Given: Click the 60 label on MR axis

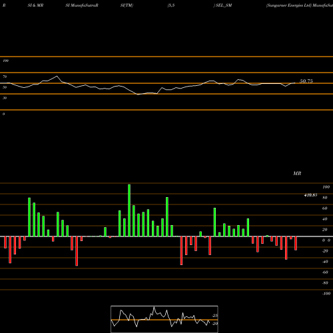Looking at the screenshot, I should (325, 208).
